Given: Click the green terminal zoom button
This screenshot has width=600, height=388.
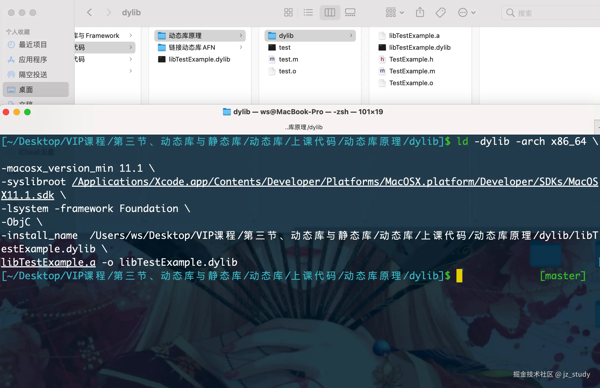Looking at the screenshot, I should [x=27, y=112].
